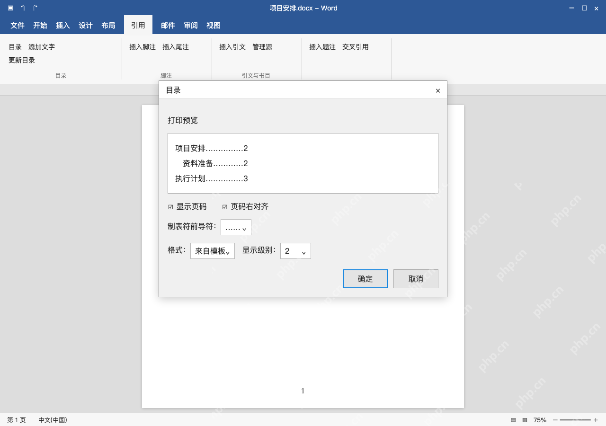Click 添加文字 in the ribbon
Screen dimensions: 606x426
(42, 47)
